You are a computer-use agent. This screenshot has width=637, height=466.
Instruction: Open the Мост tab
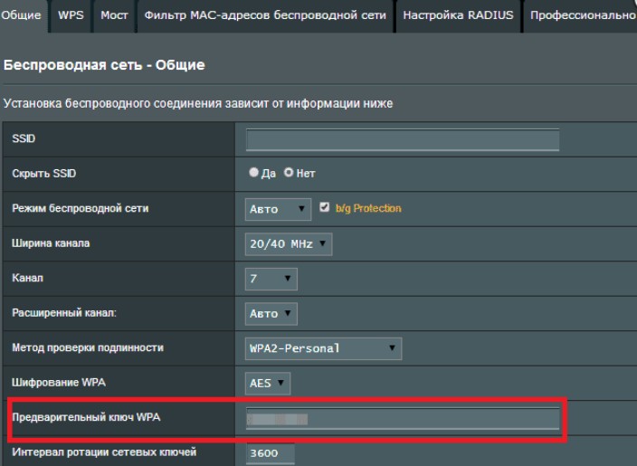pyautogui.click(x=114, y=15)
